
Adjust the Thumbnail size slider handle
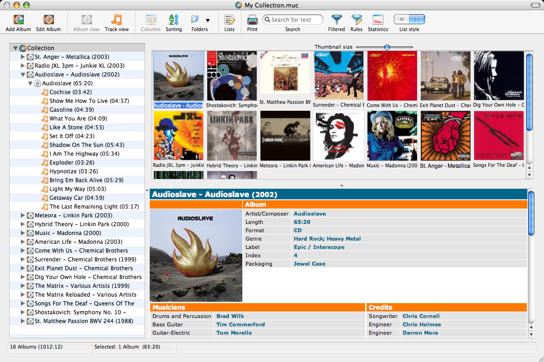pos(387,47)
